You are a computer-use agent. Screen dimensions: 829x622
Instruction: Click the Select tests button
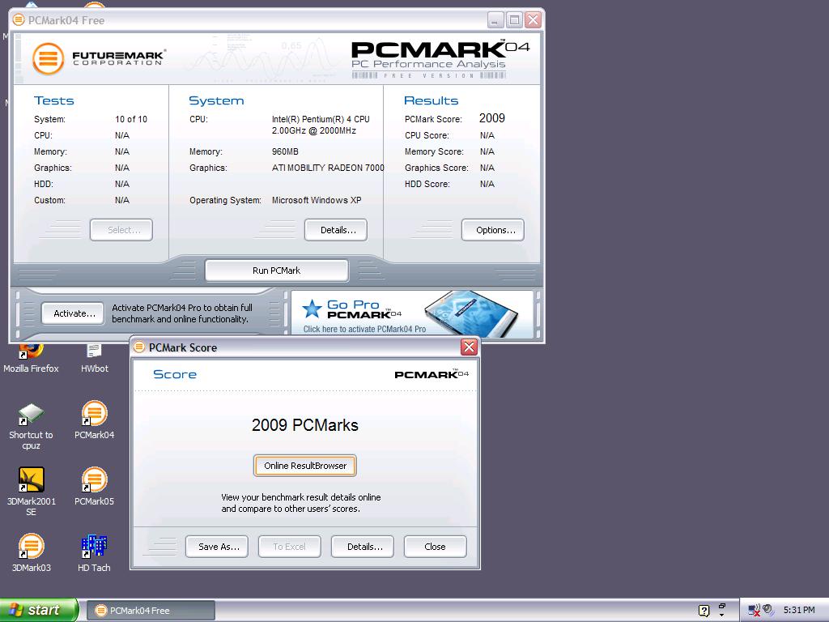pos(121,230)
